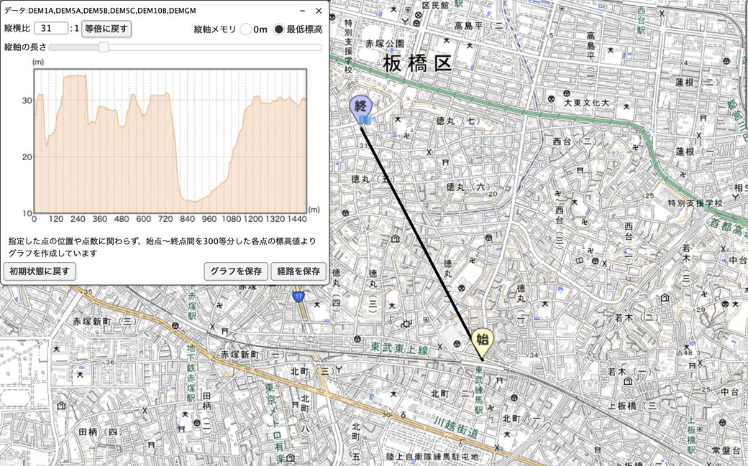The height and width of the screenshot is (466, 748).
Task: Save the route with 経路を保存
Action: (x=298, y=271)
